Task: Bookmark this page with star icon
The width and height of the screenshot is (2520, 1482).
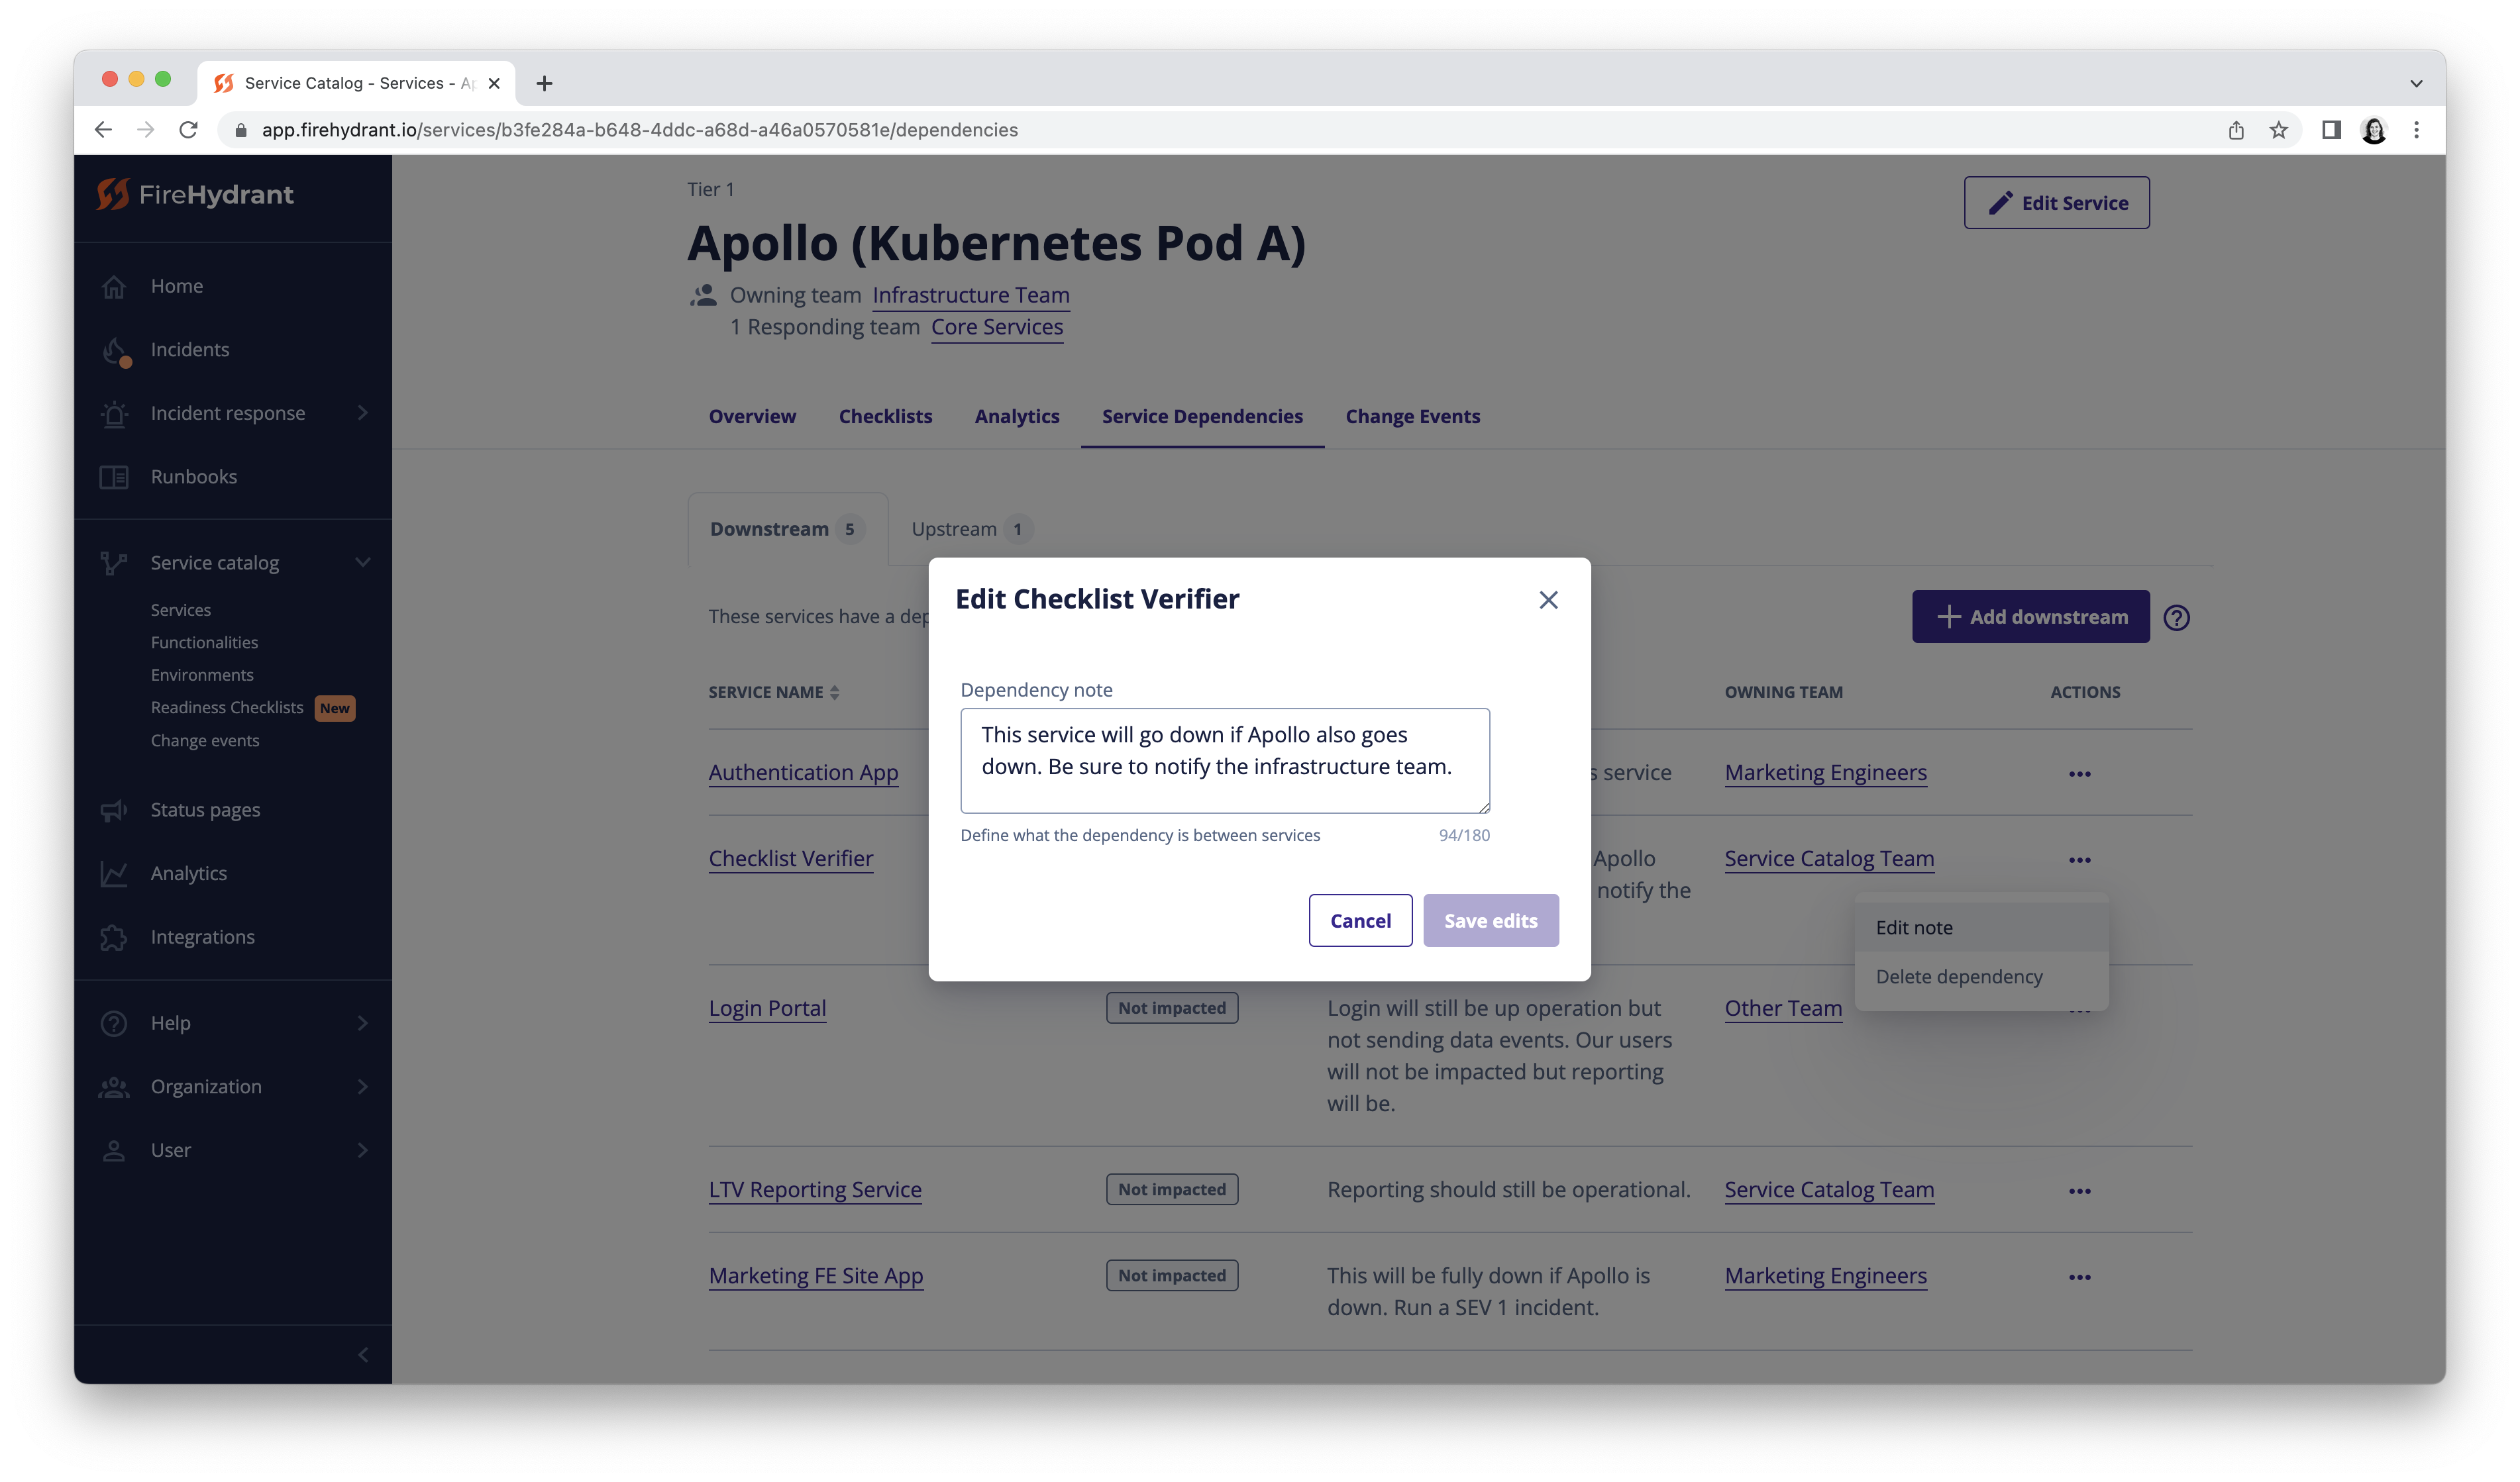Action: tap(2278, 130)
